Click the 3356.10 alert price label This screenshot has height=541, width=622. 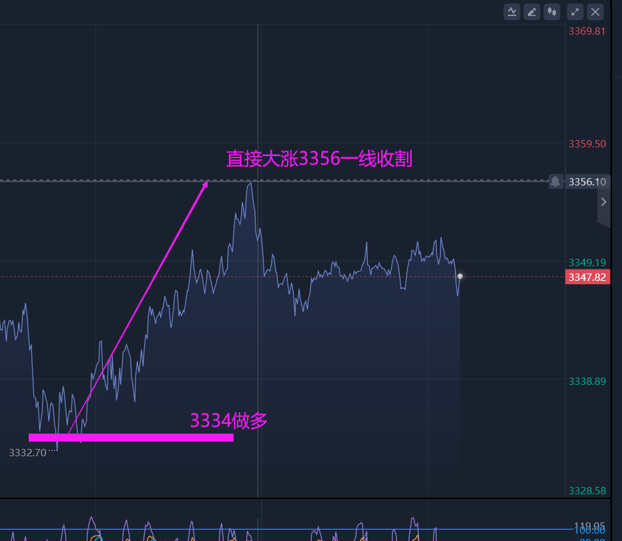[587, 181]
